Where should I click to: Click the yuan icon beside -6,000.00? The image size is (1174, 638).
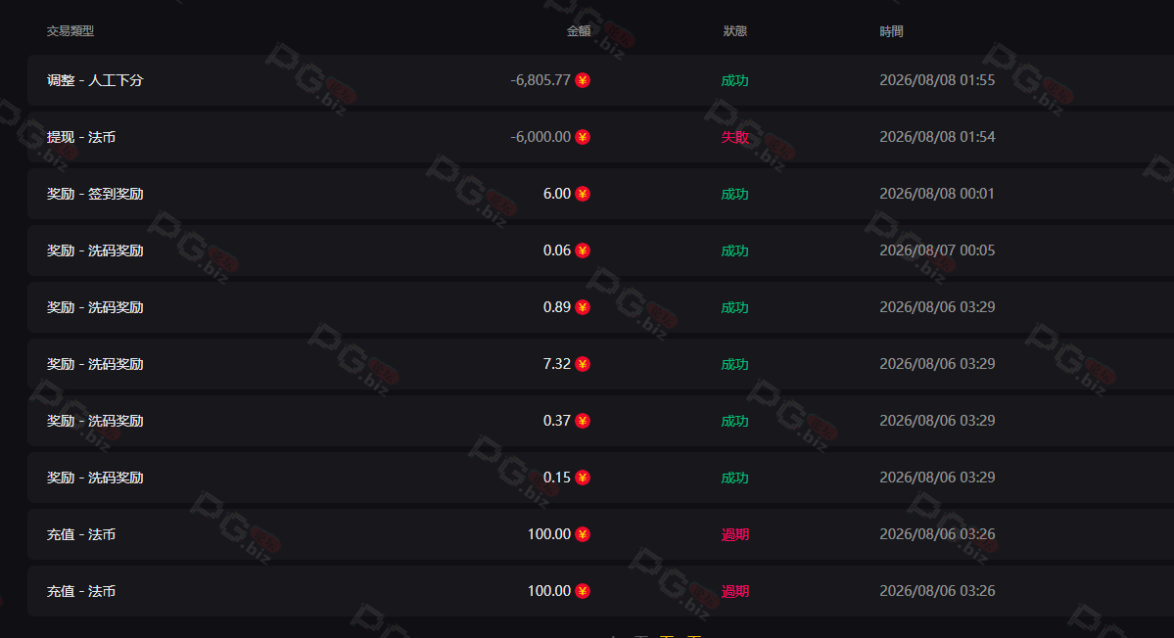[583, 137]
